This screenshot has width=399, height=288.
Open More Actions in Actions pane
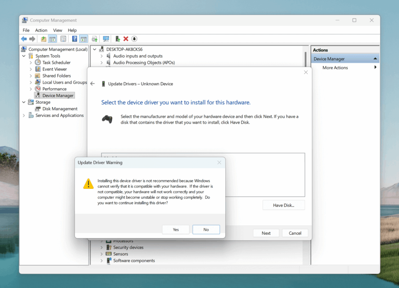coord(335,68)
